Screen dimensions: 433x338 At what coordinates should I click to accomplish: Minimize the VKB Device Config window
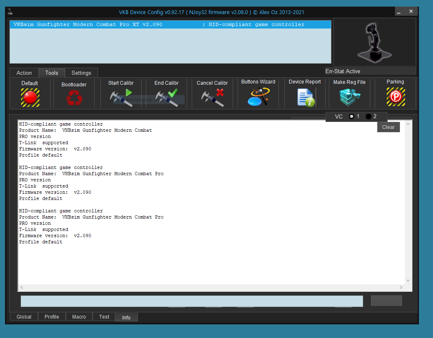coord(398,12)
